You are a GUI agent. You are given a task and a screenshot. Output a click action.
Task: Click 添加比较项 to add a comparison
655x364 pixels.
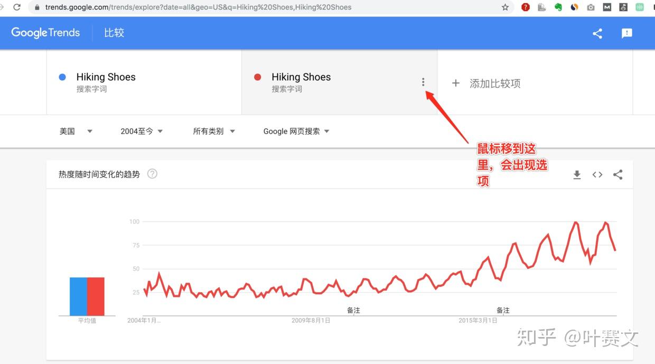pos(487,83)
